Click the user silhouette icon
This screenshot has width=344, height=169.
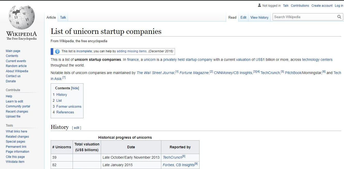click(259, 5)
